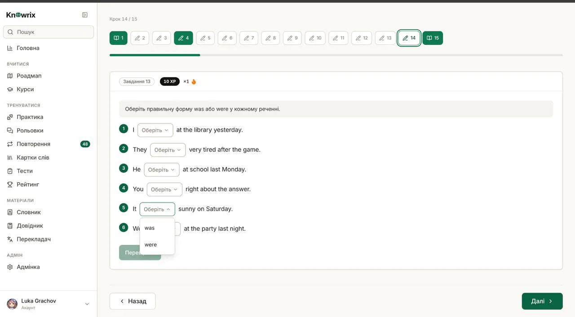Go to step 12
The width and height of the screenshot is (575, 317).
point(362,38)
